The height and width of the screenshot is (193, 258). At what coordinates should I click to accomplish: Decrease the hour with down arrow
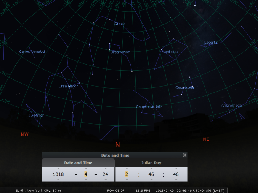click(127, 180)
